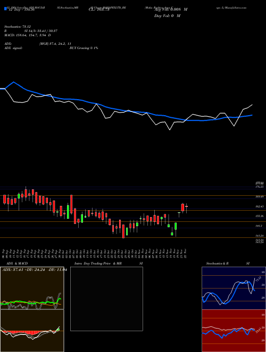Viewport: 266px width, 352px height.
Task: Click the 'Intra Day Trading Price & MR' title
Action: 98,263
